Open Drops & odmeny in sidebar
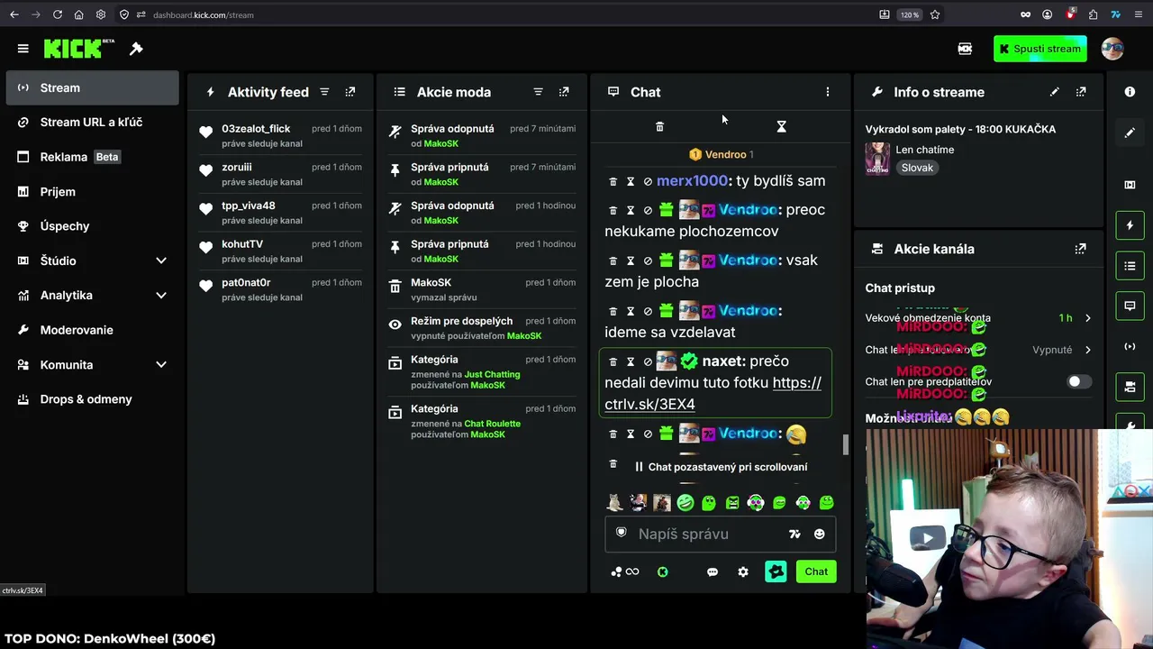This screenshot has width=1153, height=649. [x=93, y=399]
